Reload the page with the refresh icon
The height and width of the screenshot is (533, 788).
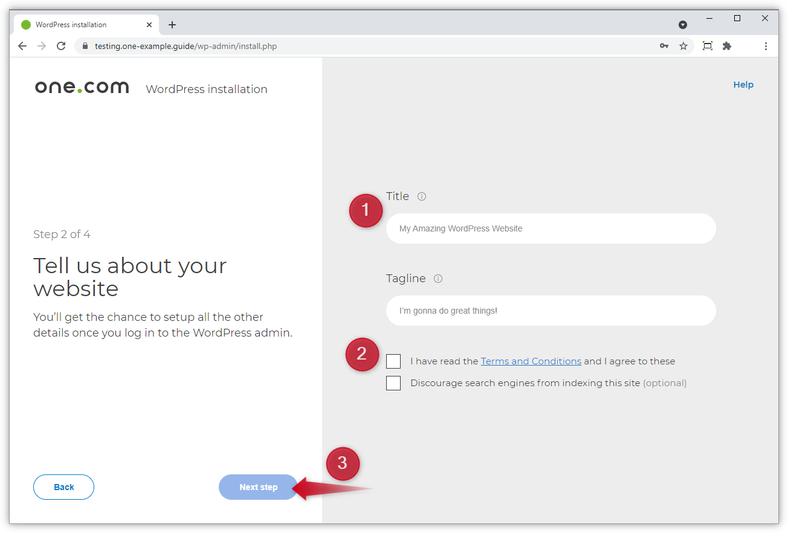click(61, 46)
